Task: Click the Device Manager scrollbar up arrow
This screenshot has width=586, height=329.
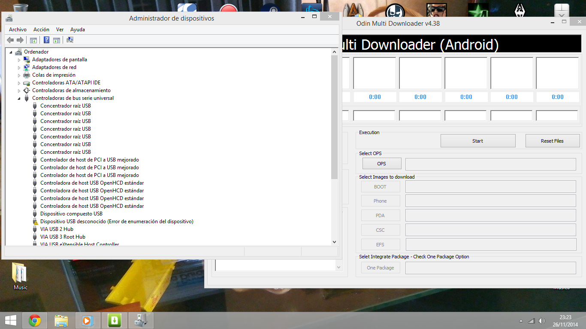Action: coord(335,52)
